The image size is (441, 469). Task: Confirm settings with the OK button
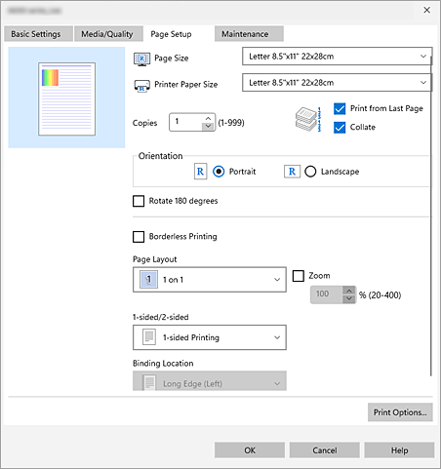250,450
